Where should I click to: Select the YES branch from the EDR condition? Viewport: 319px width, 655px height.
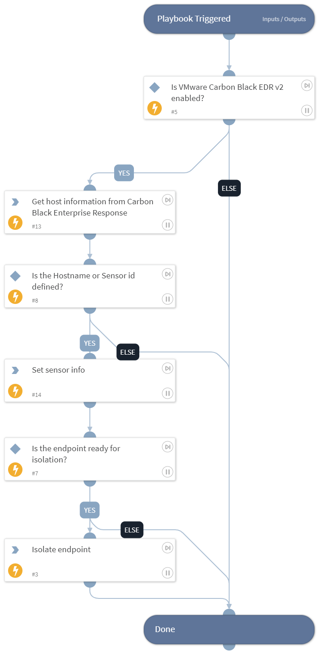124,173
